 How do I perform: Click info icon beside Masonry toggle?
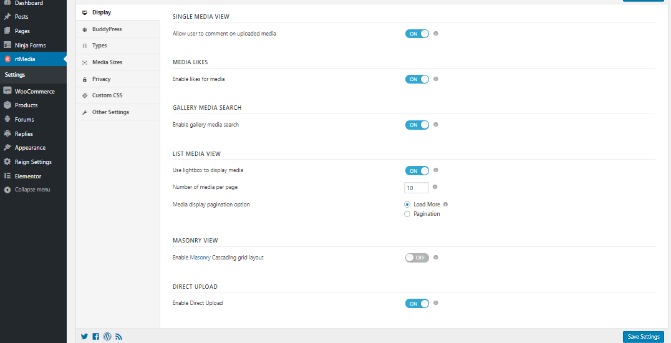(436, 258)
